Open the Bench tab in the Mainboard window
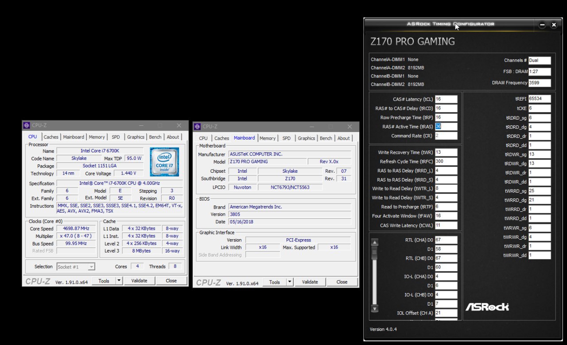 point(326,138)
